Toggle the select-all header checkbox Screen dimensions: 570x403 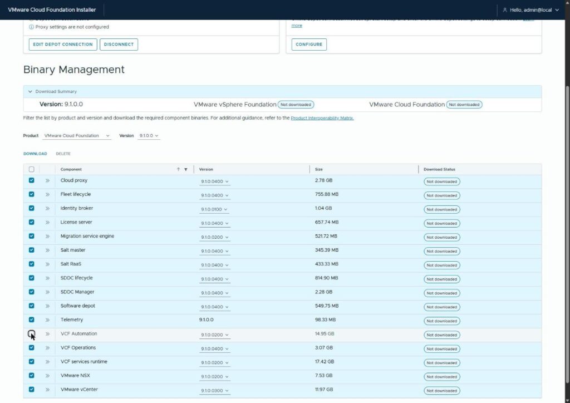[x=32, y=169]
